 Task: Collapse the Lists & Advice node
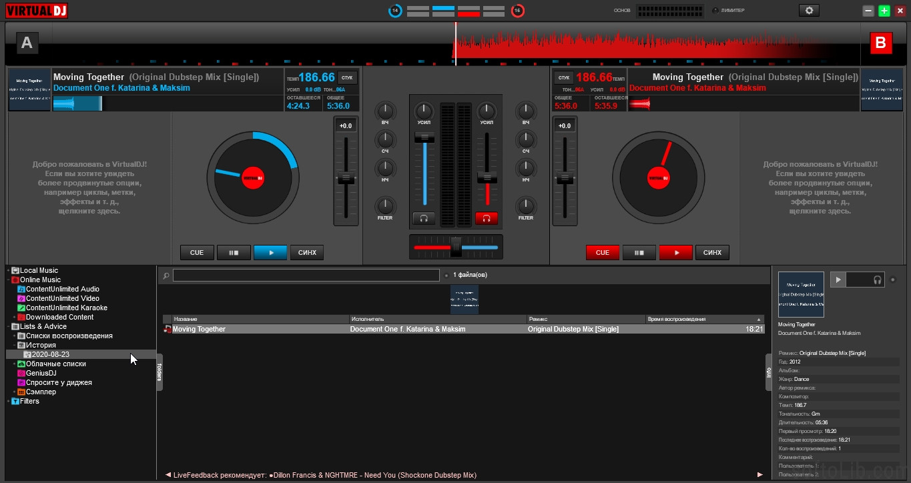point(8,326)
